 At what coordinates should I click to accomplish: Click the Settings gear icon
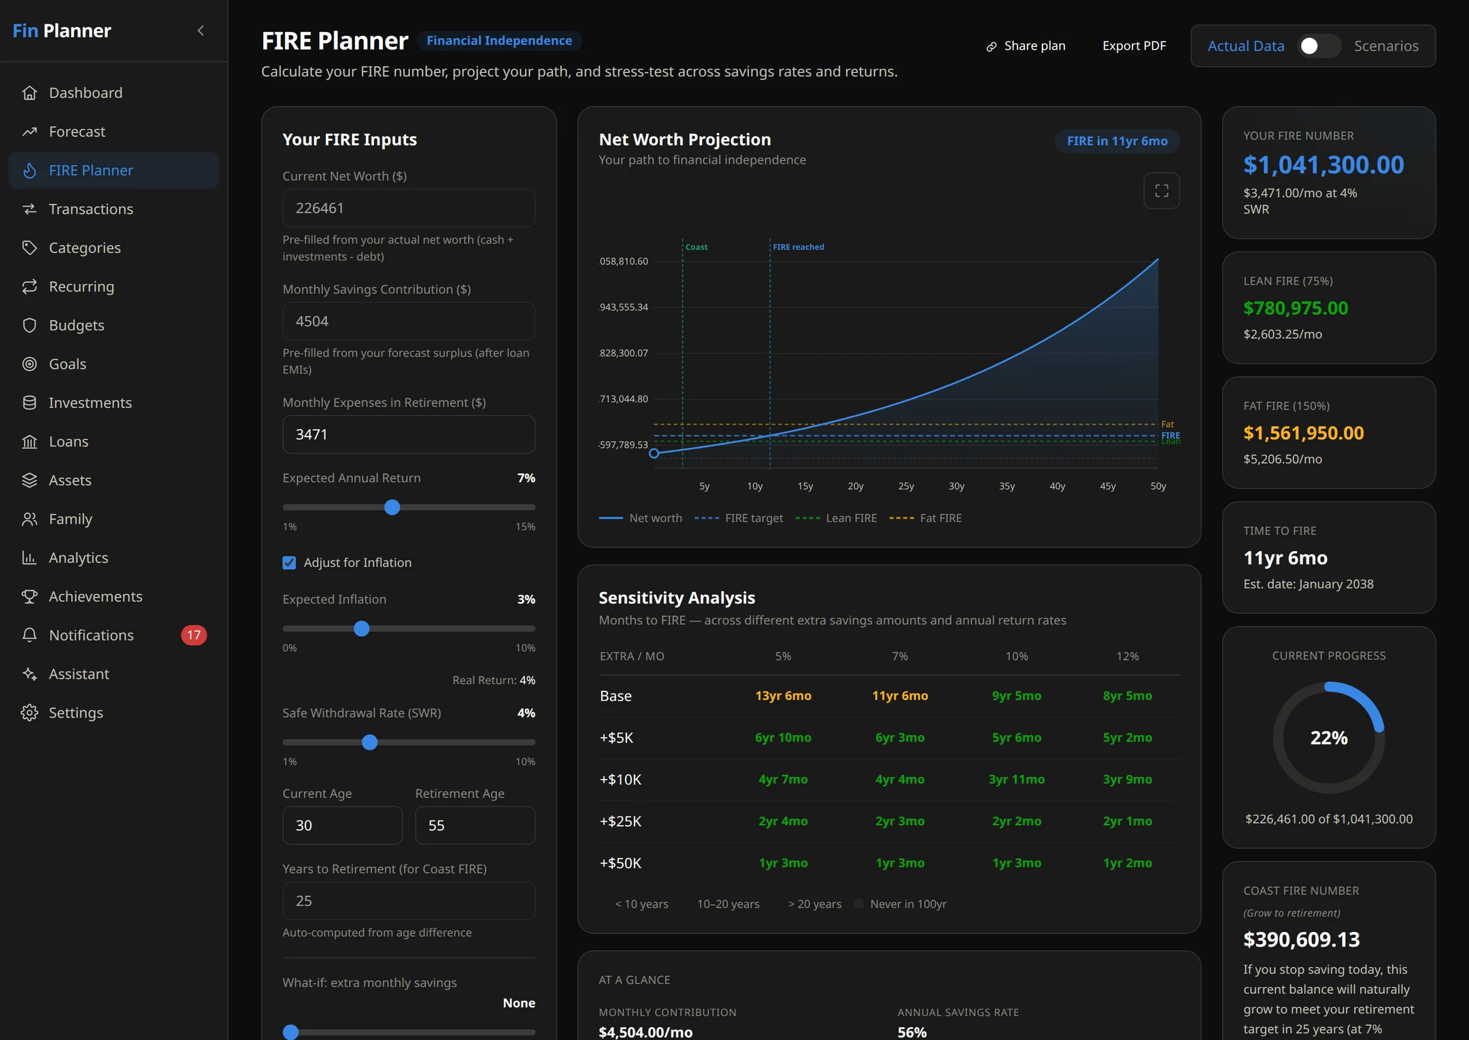29,712
